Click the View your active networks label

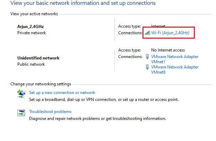34,14
